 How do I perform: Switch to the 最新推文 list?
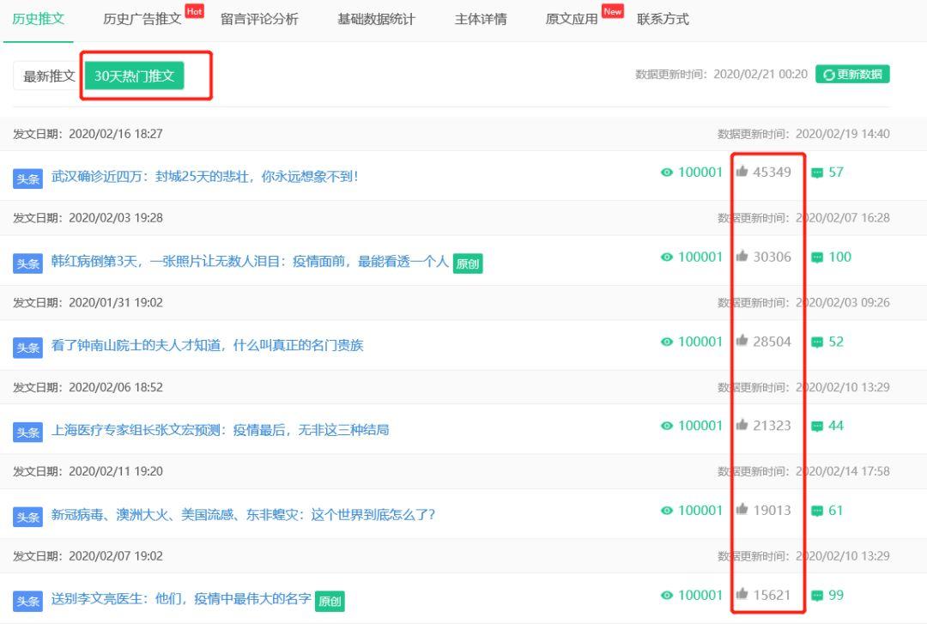49,76
